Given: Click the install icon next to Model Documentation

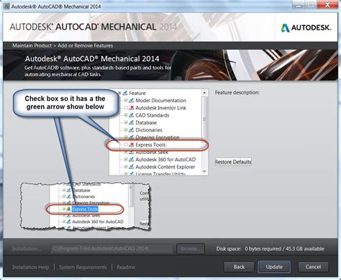Looking at the screenshot, I should [132, 101].
